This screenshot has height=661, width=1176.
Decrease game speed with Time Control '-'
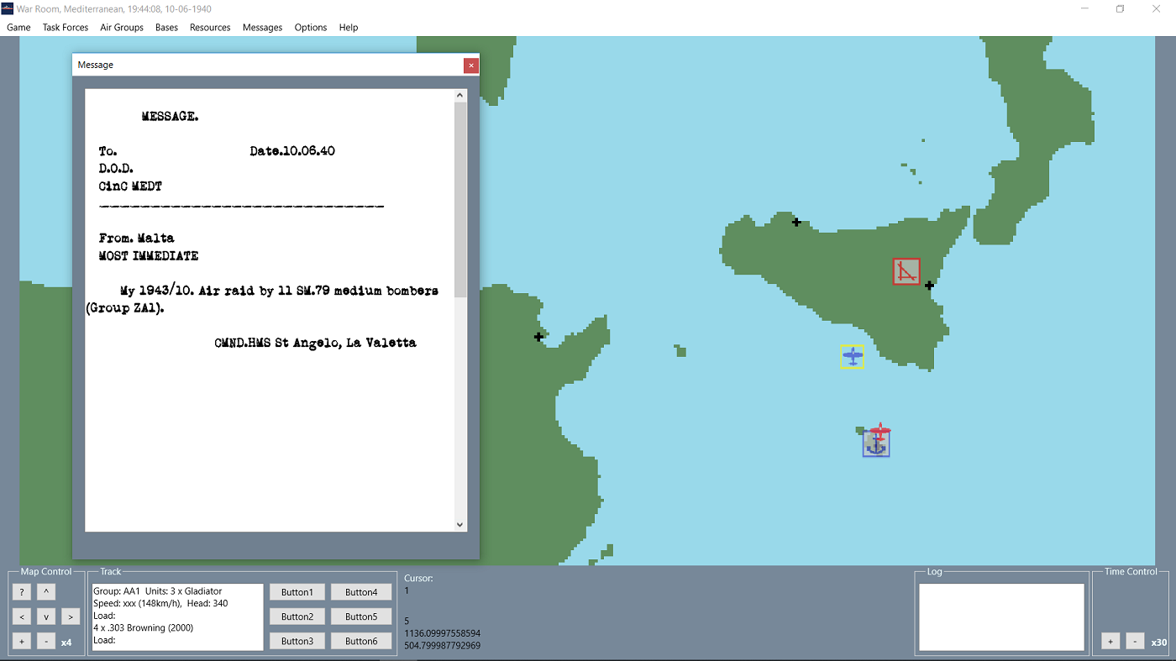[1135, 642]
